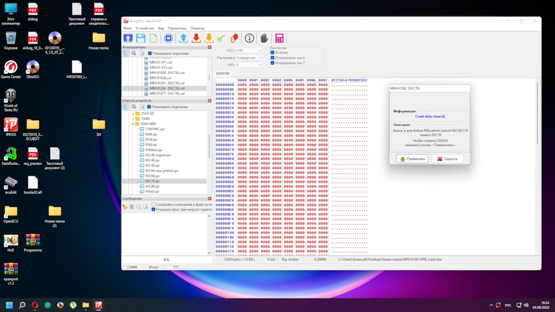
Task: Select MN141262 (93C76).cal calculator
Action: click(x=166, y=88)
